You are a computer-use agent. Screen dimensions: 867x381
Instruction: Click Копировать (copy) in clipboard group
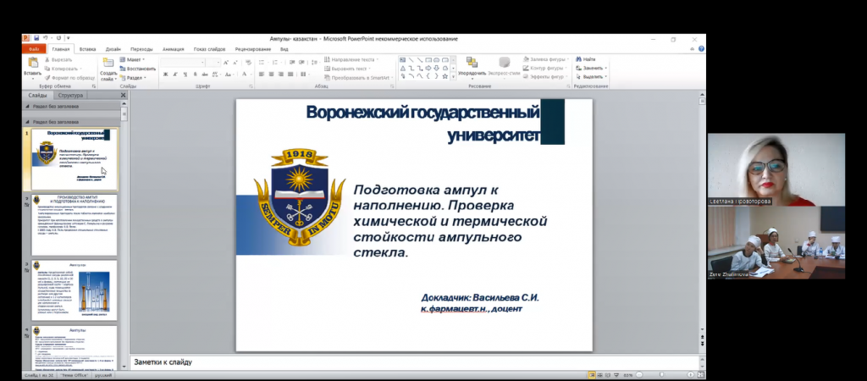point(63,69)
